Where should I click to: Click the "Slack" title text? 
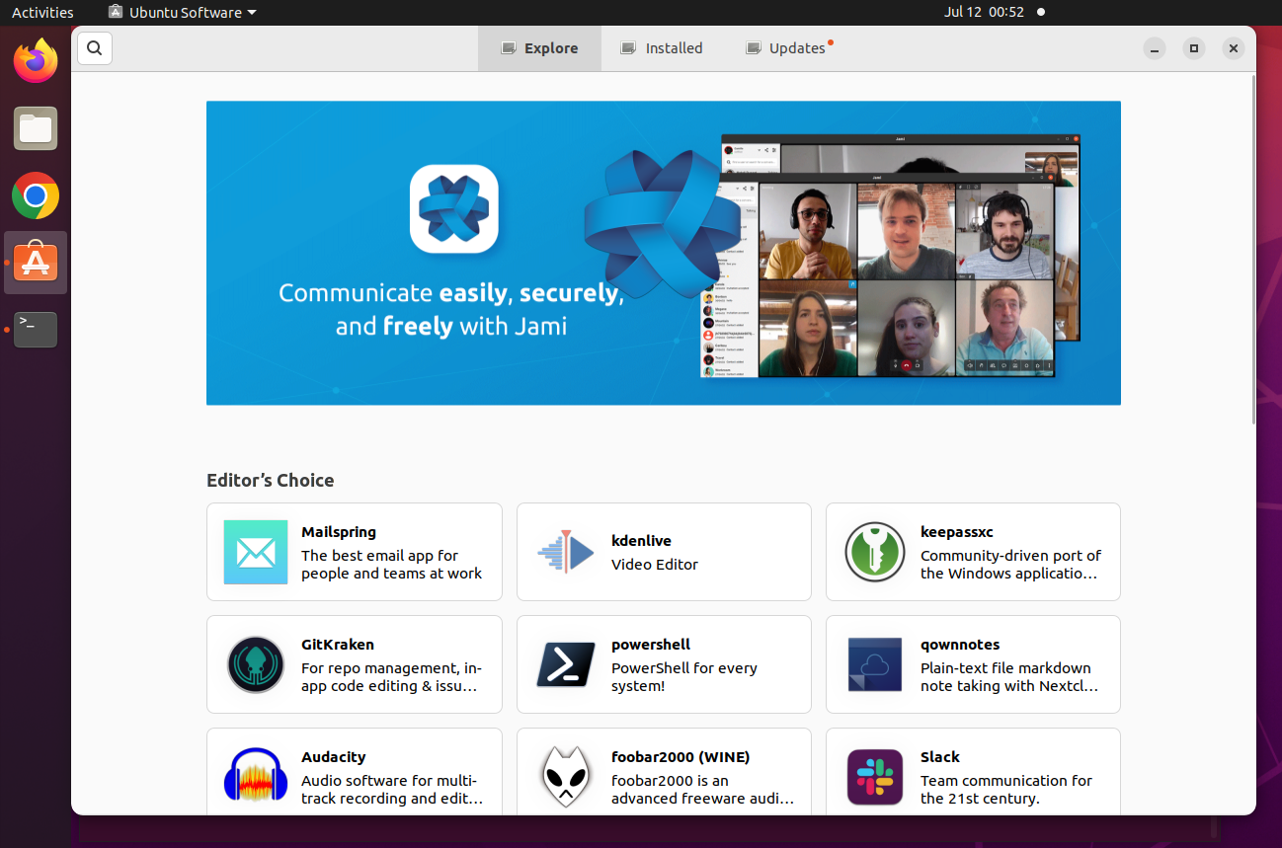click(940, 757)
